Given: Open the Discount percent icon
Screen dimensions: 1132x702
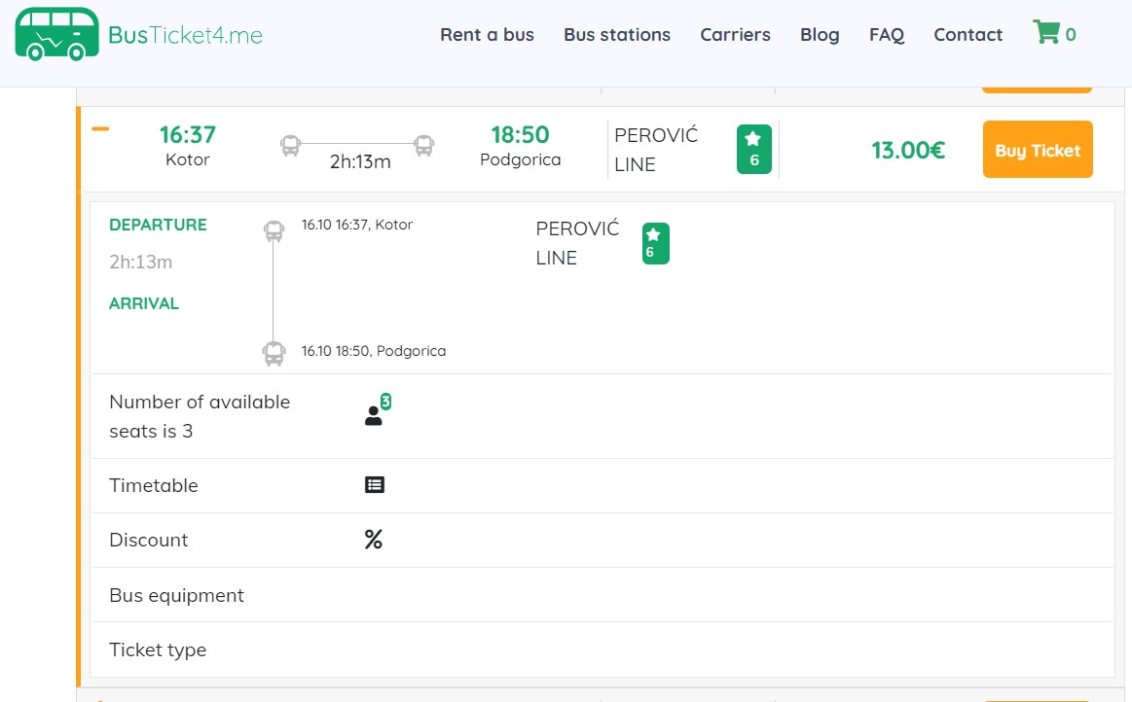Looking at the screenshot, I should [373, 539].
